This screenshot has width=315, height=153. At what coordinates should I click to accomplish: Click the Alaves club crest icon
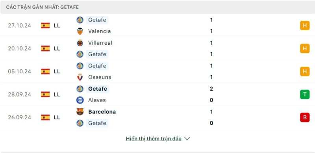point(80,100)
